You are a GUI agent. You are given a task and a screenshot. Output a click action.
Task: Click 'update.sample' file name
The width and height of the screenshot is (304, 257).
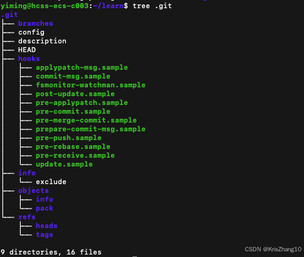(x=64, y=165)
